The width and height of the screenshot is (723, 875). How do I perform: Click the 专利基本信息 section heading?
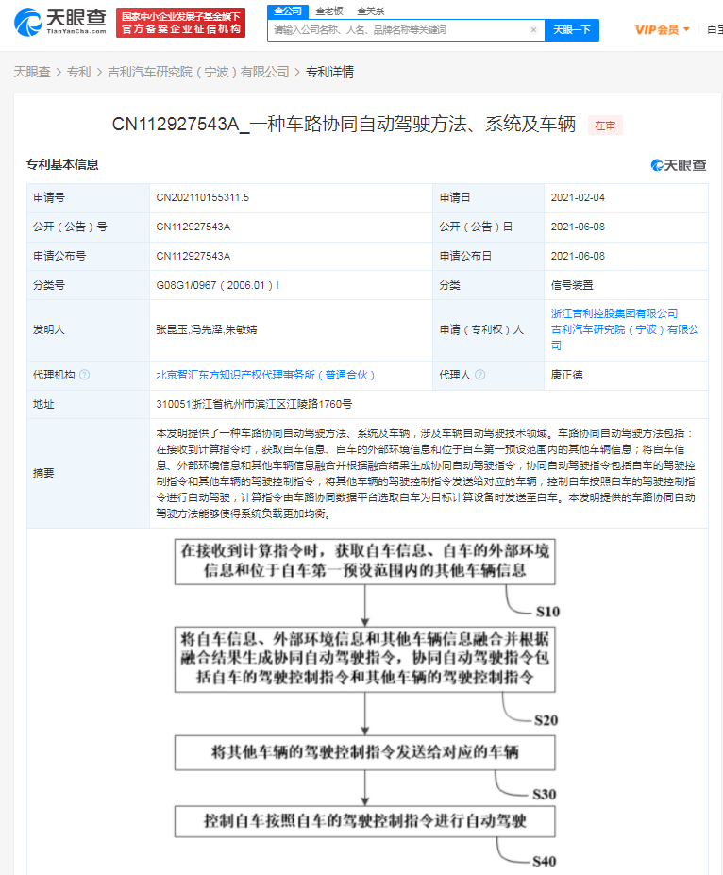(x=62, y=164)
